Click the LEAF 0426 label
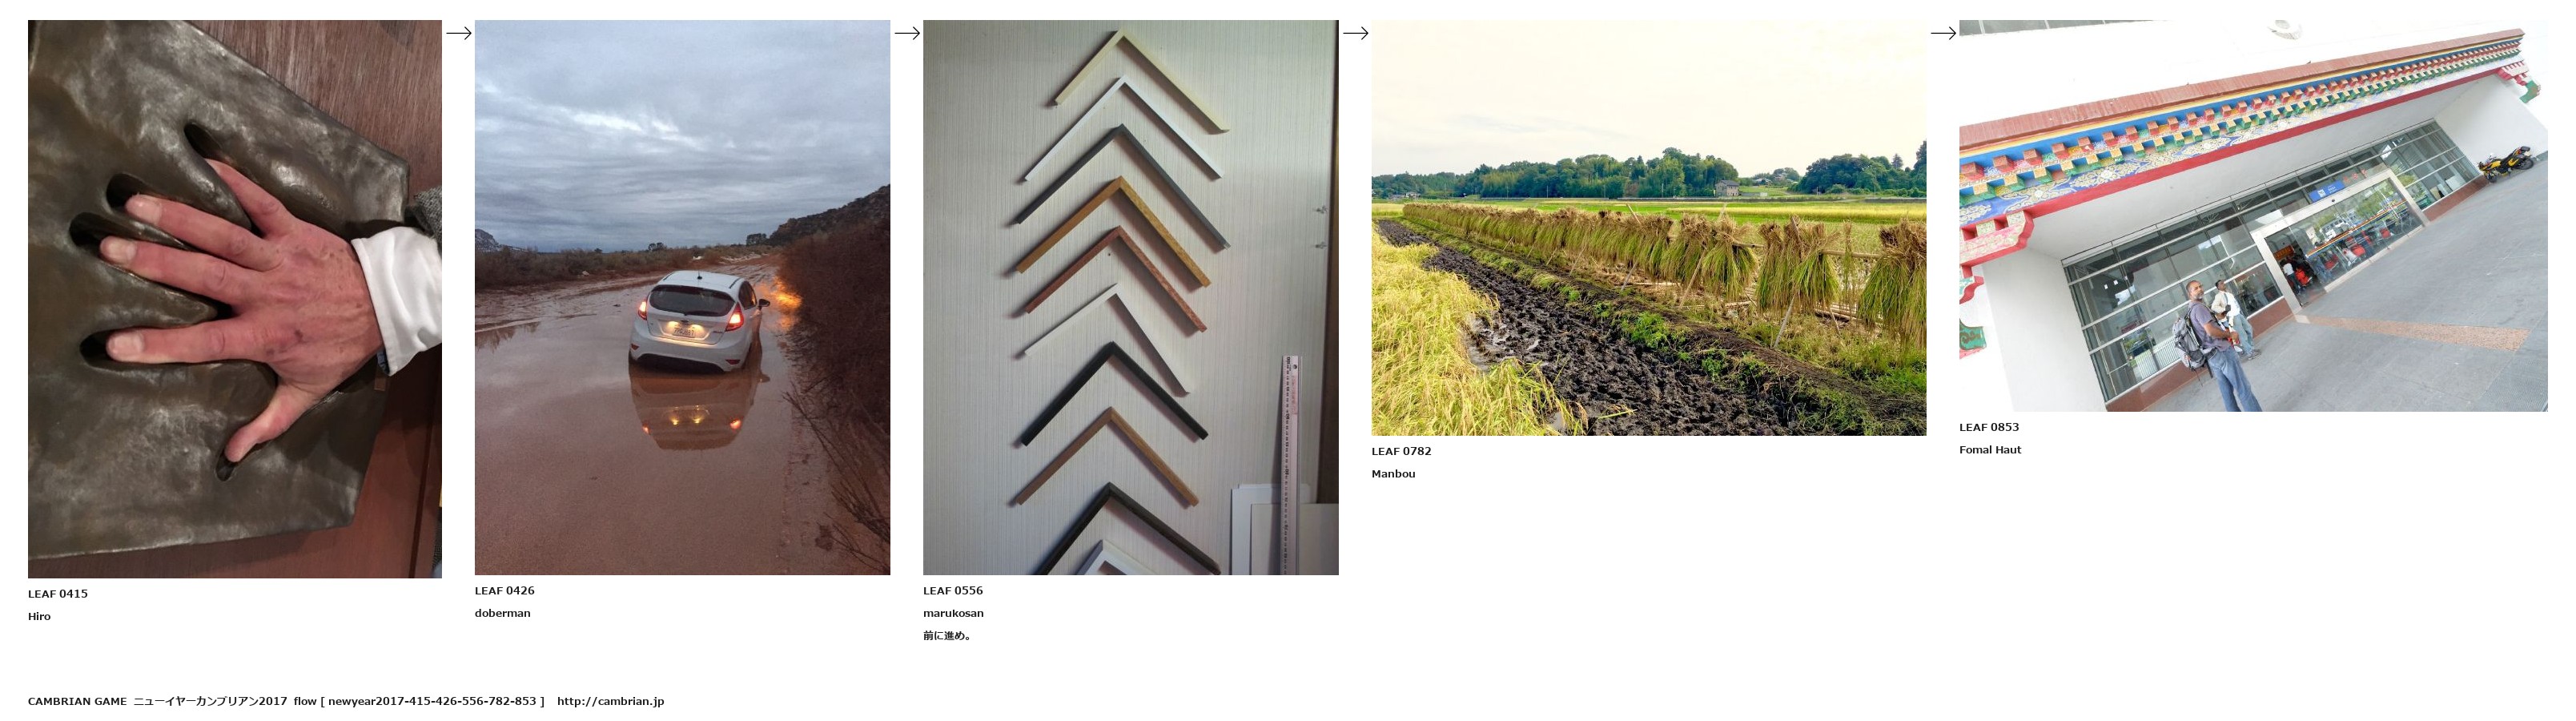The height and width of the screenshot is (721, 2576). (505, 591)
